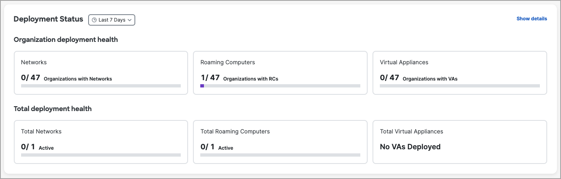Screen dimensions: 561x179
Task: Click the Deployment Status heading
Action: point(48,19)
